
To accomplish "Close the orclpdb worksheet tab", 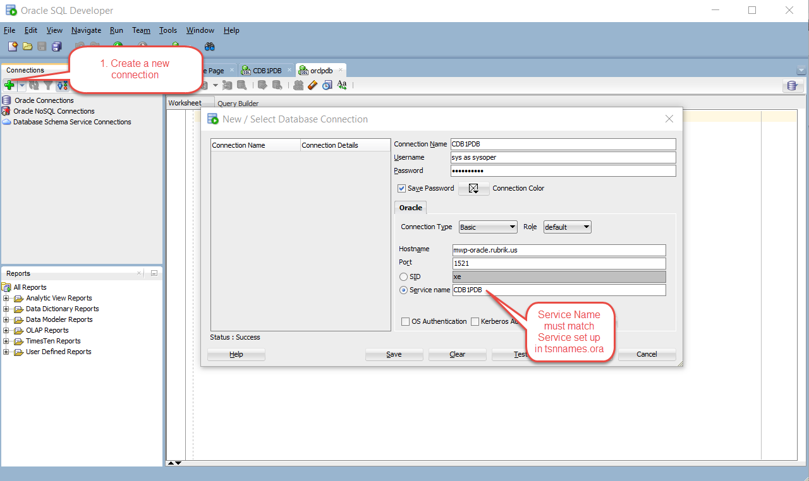I will point(341,70).
